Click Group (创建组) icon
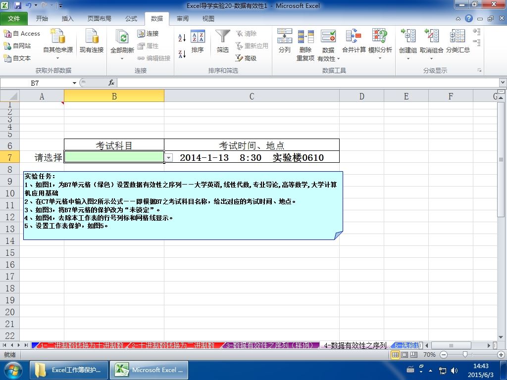Screen dimensions: 507x380 [x=408, y=36]
